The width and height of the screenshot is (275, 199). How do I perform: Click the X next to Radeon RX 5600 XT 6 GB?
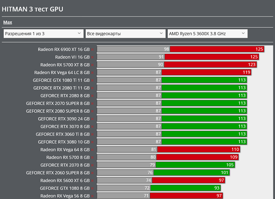(x=92, y=181)
